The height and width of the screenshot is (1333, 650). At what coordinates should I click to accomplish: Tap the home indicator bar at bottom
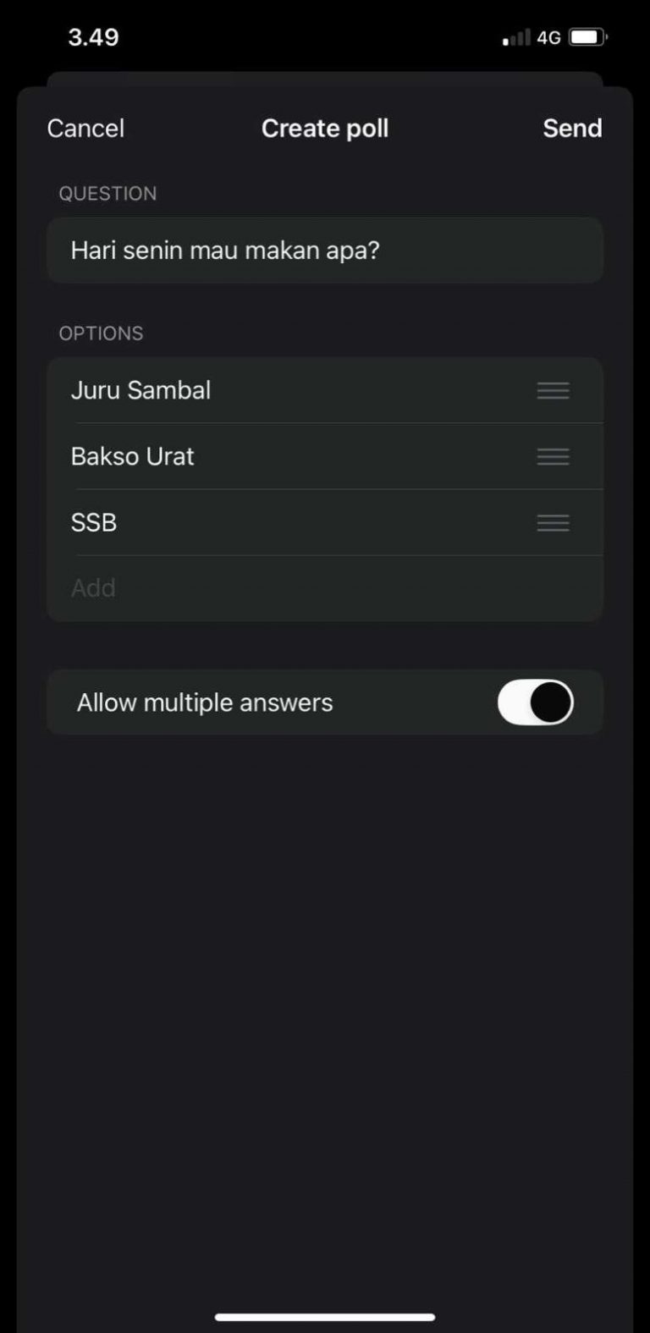coord(325,1317)
